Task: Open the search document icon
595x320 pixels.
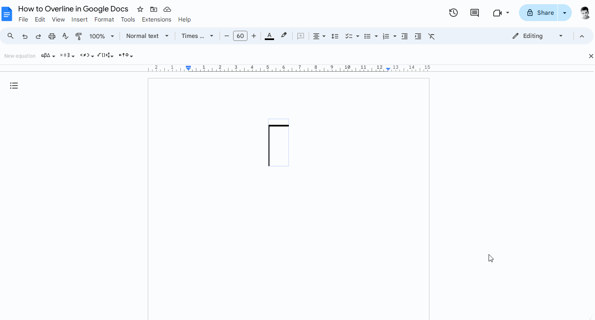Action: coord(10,36)
